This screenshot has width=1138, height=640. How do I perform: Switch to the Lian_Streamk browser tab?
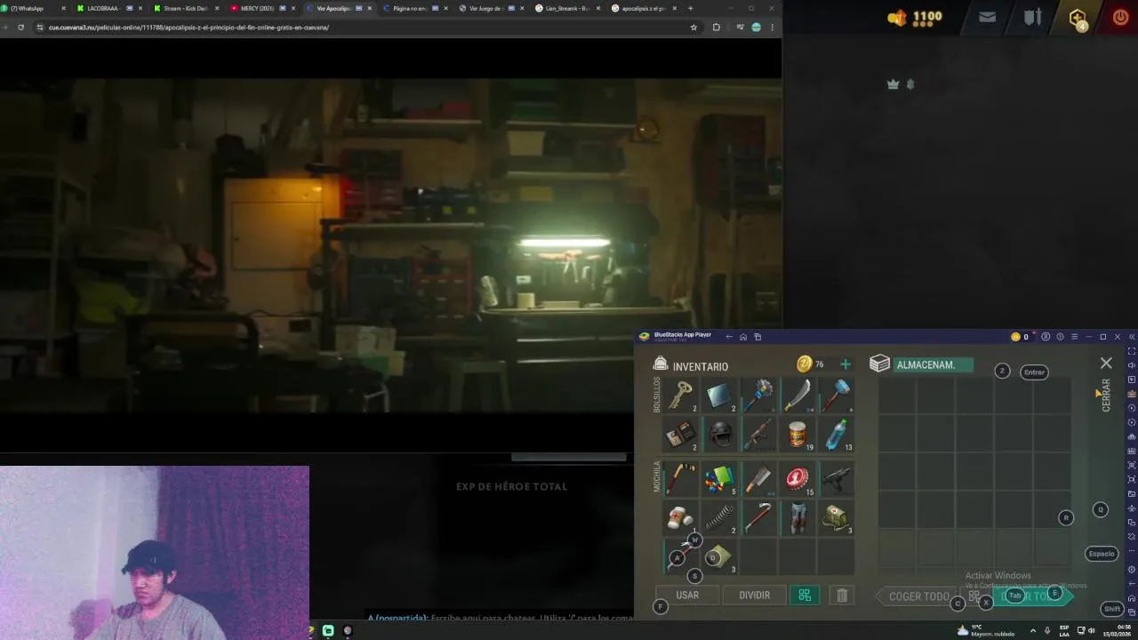point(565,8)
